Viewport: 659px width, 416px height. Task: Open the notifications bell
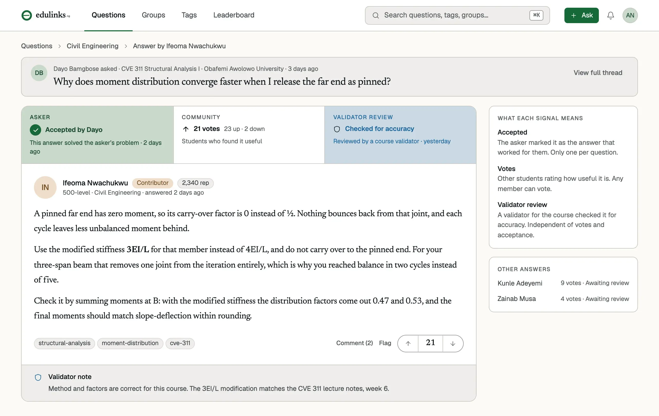pyautogui.click(x=611, y=15)
